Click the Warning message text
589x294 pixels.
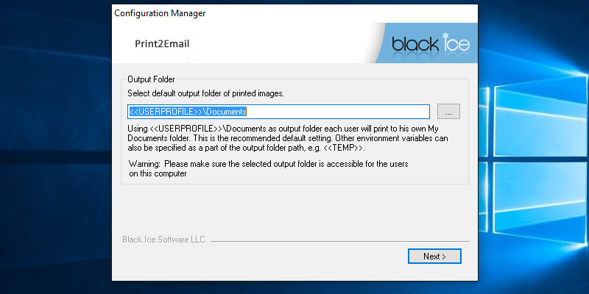point(269,168)
